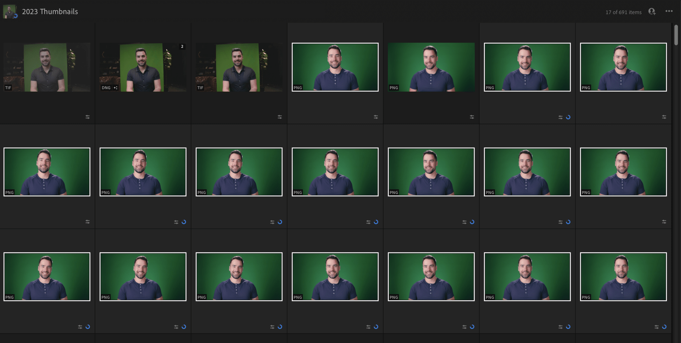Viewport: 681px width, 343px height.
Task: Click the share album (add person) icon
Action: click(652, 12)
